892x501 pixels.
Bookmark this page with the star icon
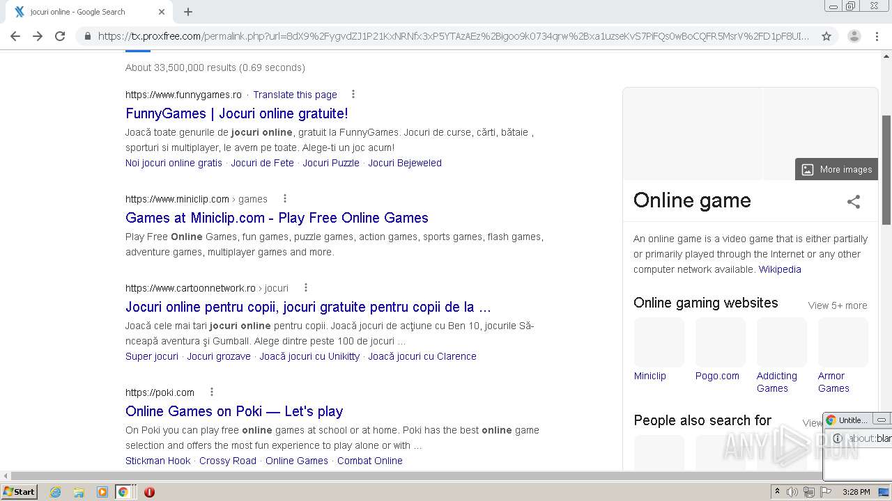pos(826,36)
